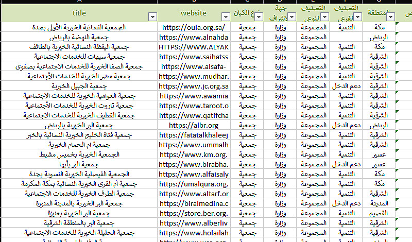The height and width of the screenshot is (242, 412).
Task: Select المدينة in the المنطقة column
Action: click(x=379, y=203)
